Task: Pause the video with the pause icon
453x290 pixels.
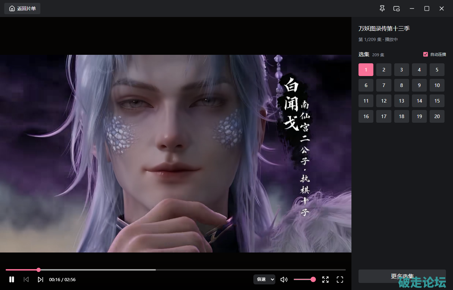Action: (12, 279)
